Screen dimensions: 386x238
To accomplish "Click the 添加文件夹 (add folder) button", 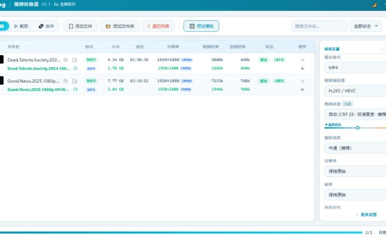I will tap(120, 26).
